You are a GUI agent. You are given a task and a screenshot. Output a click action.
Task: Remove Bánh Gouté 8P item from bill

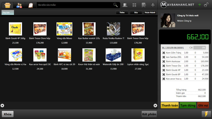coord(164,74)
